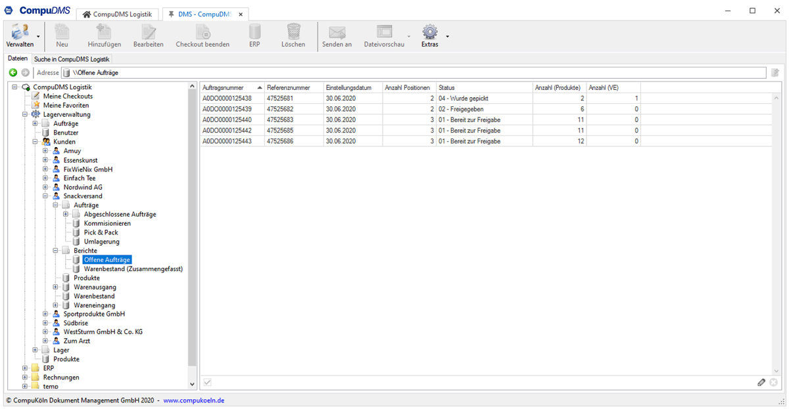Select the Offene Aufträge tree item
789x409 pixels.
point(107,260)
